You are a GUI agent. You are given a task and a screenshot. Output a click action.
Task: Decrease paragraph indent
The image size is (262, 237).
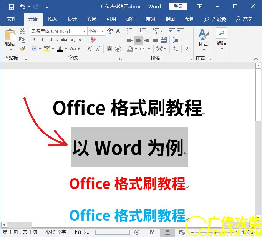(x=172, y=31)
